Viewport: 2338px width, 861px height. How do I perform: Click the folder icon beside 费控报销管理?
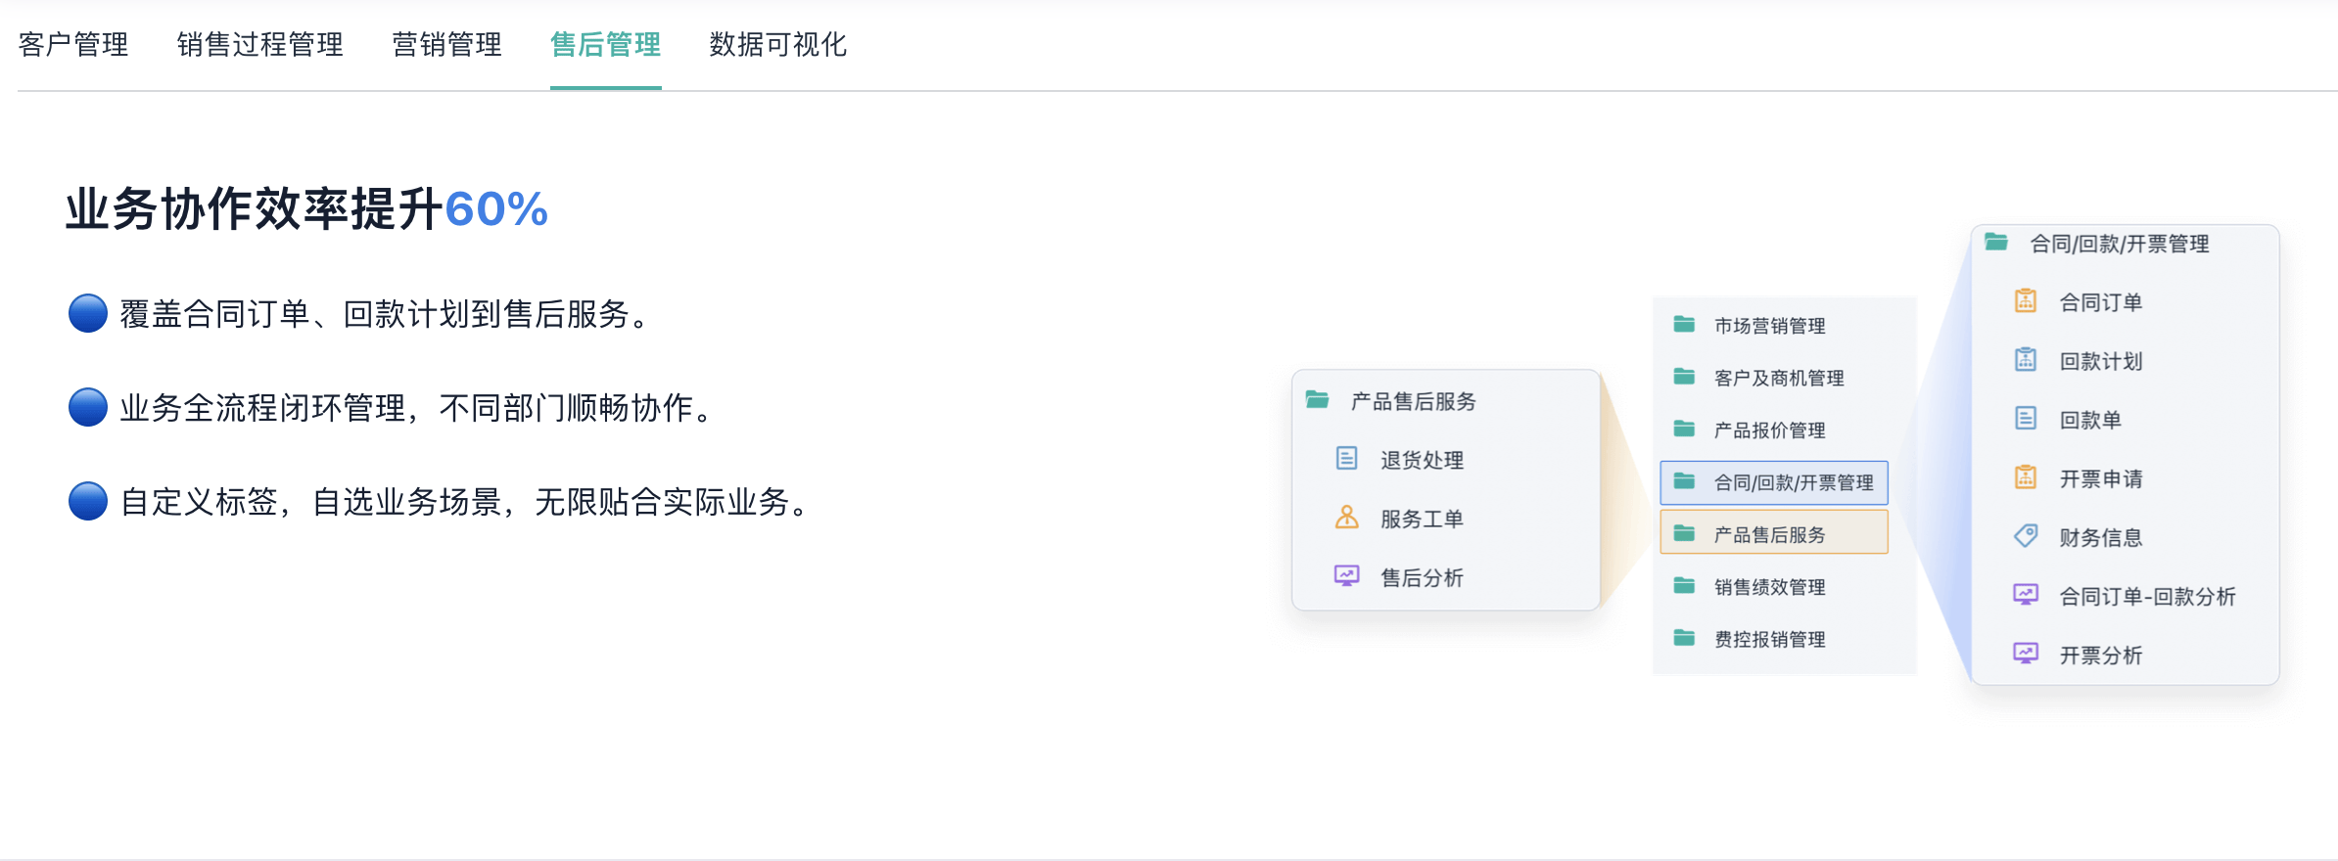[x=1684, y=638]
